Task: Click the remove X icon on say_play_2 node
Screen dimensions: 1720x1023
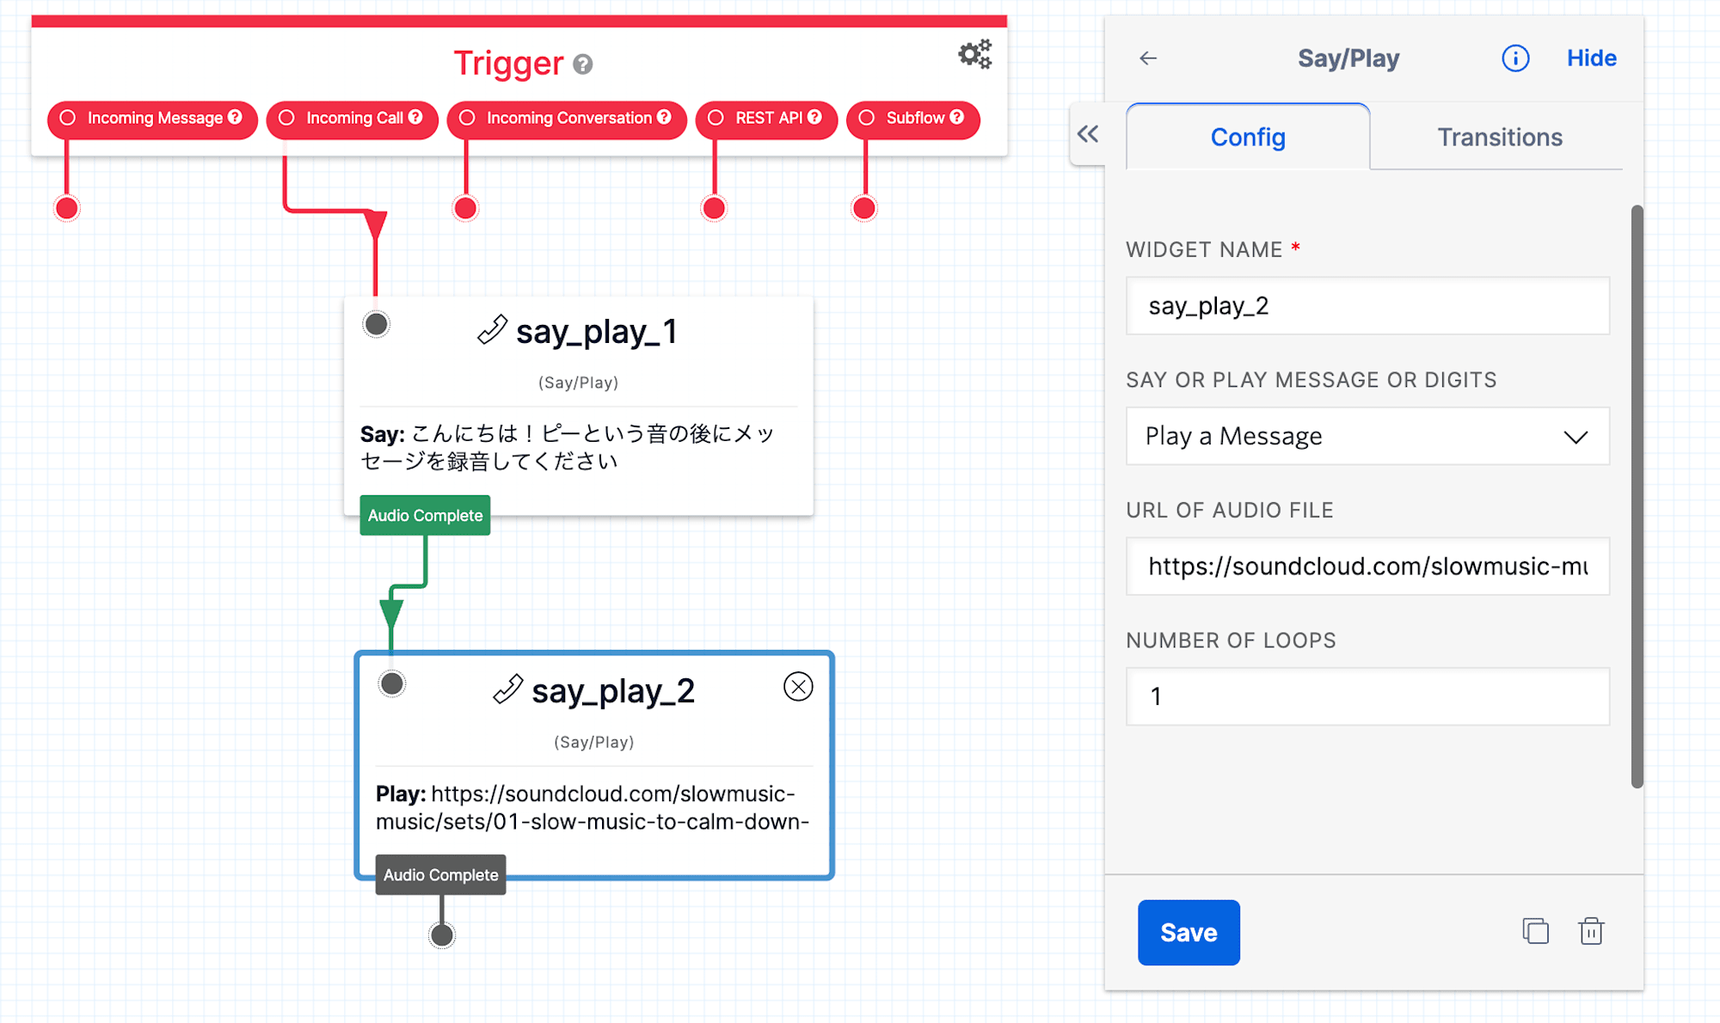Action: pyautogui.click(x=798, y=687)
